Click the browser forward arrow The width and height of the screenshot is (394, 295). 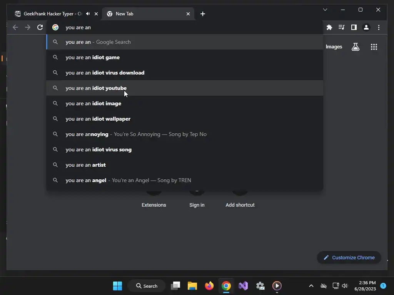pyautogui.click(x=28, y=27)
